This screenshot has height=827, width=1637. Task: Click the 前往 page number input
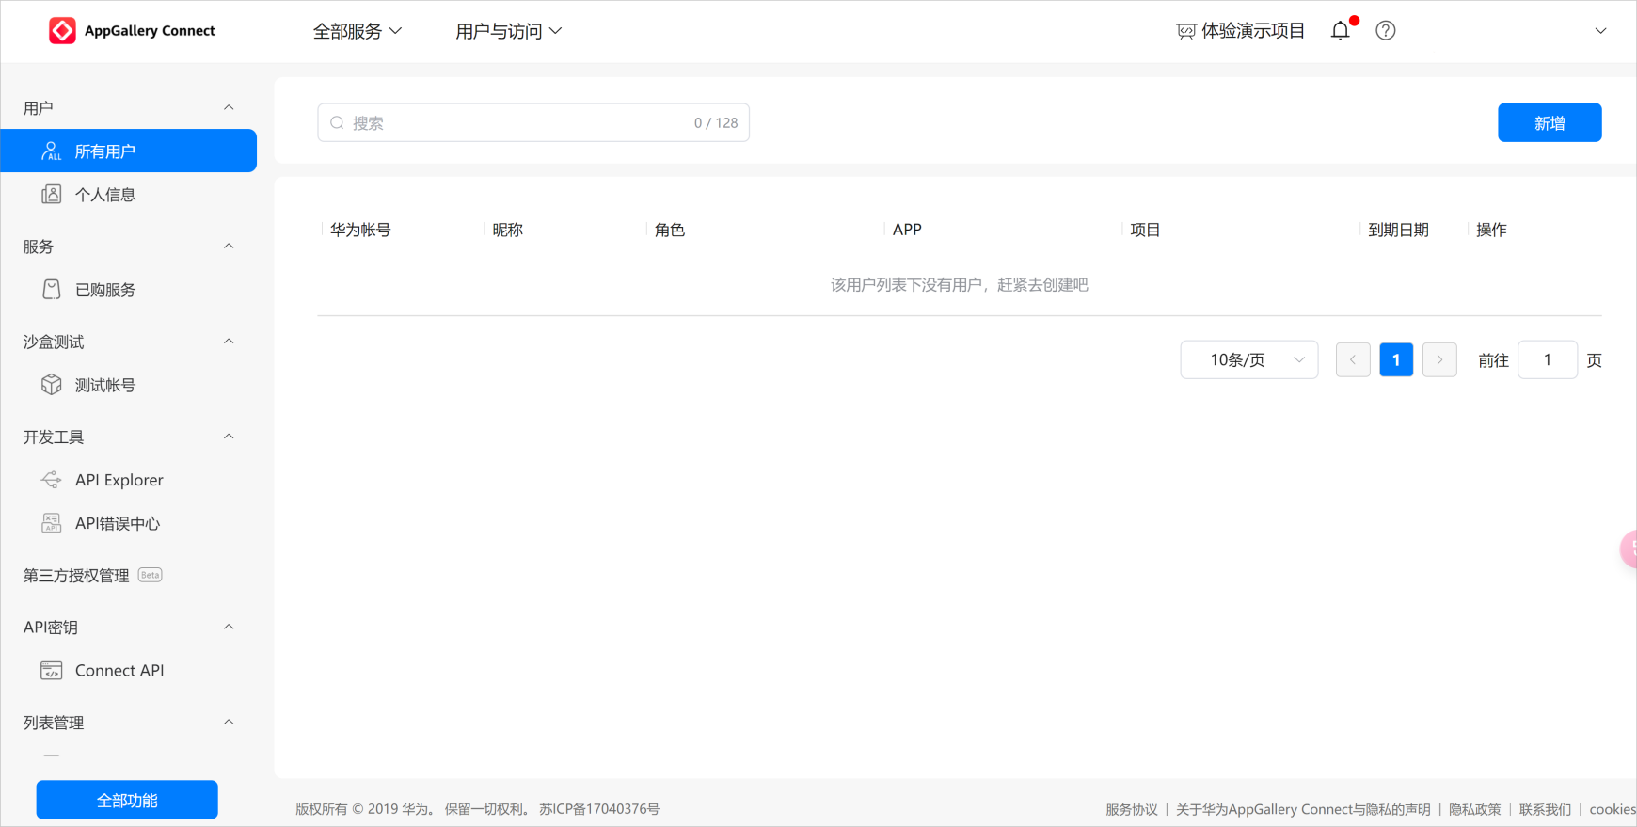[x=1548, y=359]
